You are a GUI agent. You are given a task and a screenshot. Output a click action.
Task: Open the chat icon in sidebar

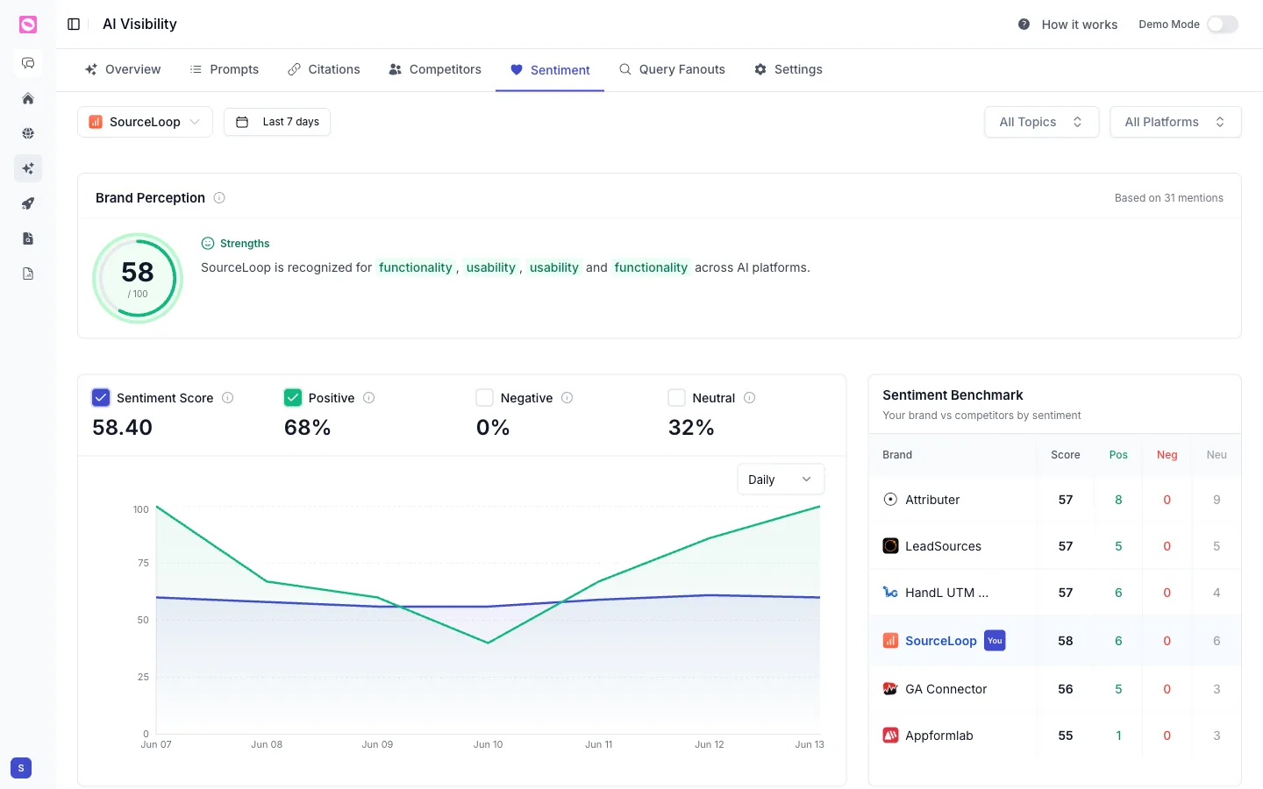point(28,63)
